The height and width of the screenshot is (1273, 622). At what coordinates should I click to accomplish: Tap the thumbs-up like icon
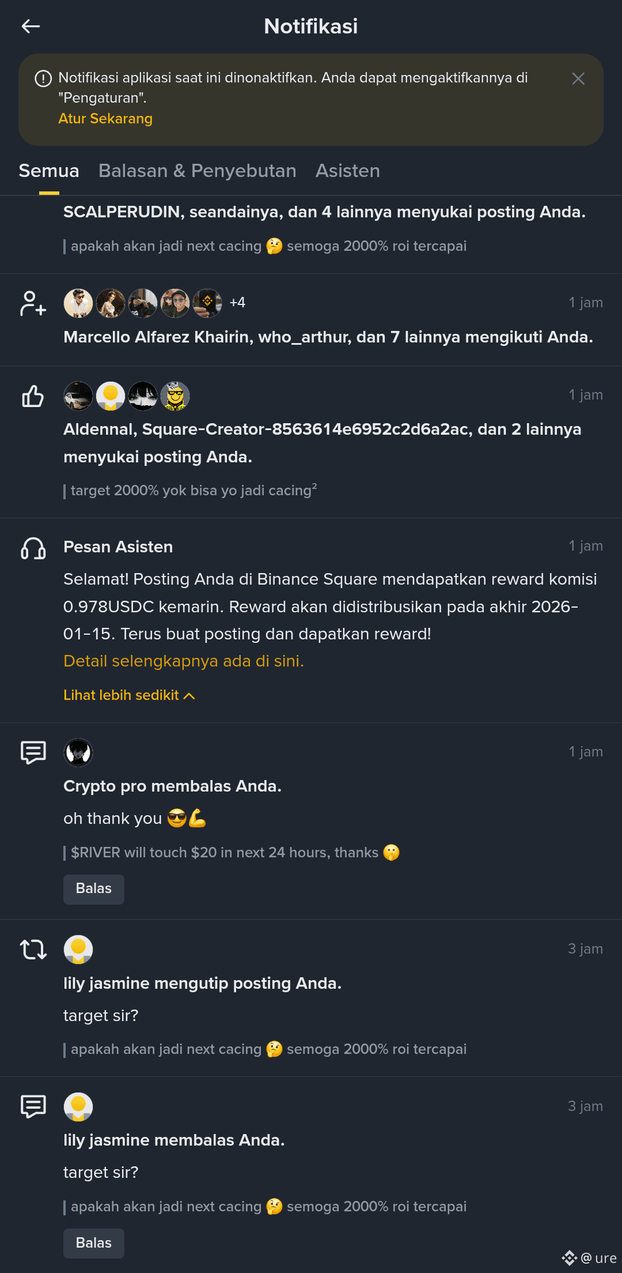[33, 396]
